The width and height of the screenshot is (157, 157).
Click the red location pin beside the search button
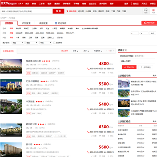coord(67,11)
